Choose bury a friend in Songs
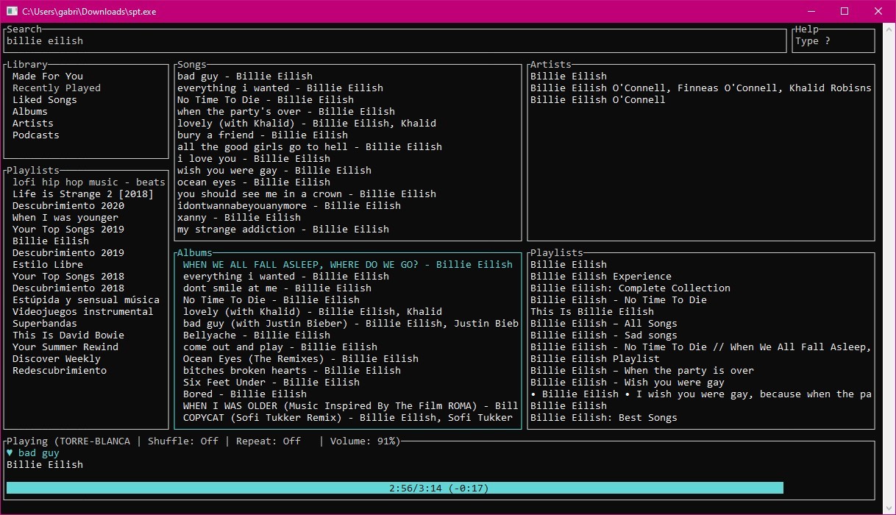 tap(263, 135)
